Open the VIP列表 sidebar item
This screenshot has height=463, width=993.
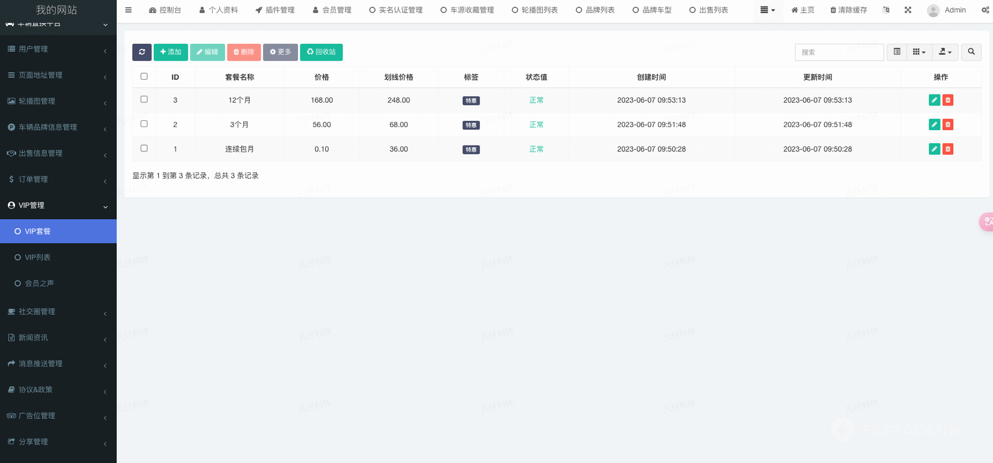point(38,257)
